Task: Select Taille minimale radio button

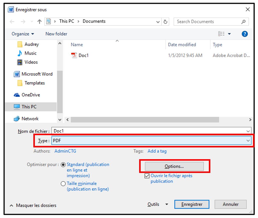Action: 63,184
